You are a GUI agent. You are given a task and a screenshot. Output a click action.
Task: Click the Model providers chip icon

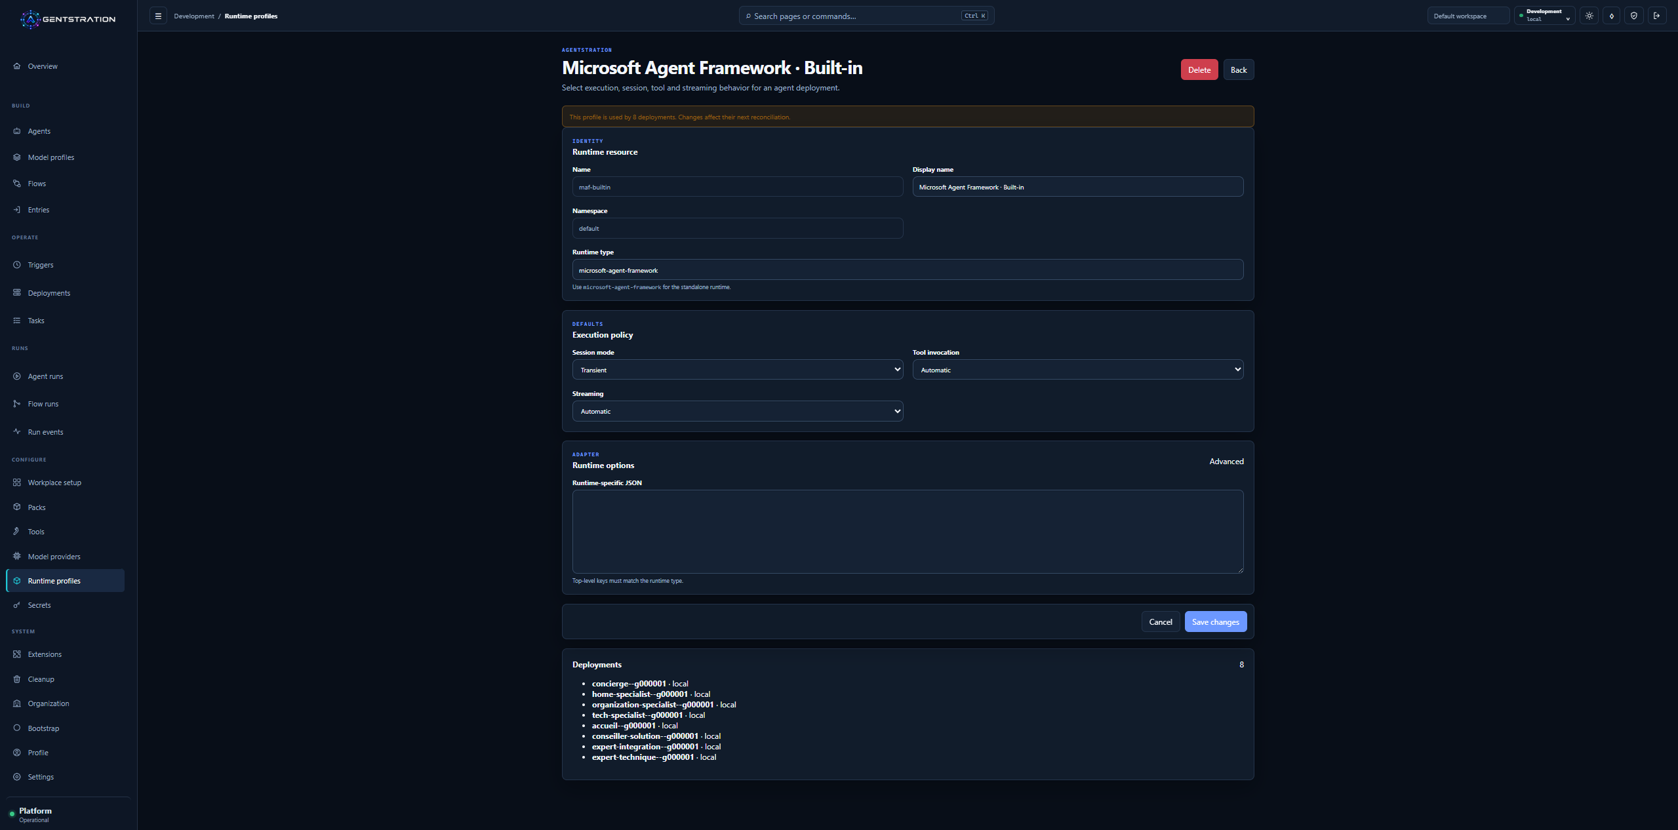tap(17, 557)
